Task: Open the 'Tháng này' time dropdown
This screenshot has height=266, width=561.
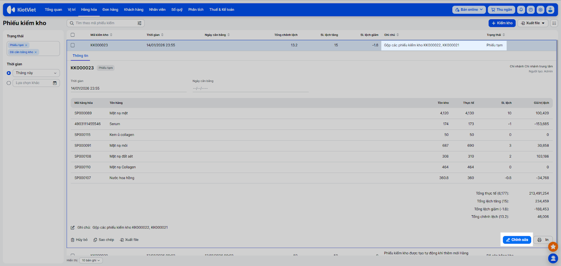Action: tap(36, 73)
